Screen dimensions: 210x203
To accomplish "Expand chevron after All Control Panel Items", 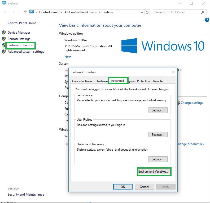I will [99, 12].
